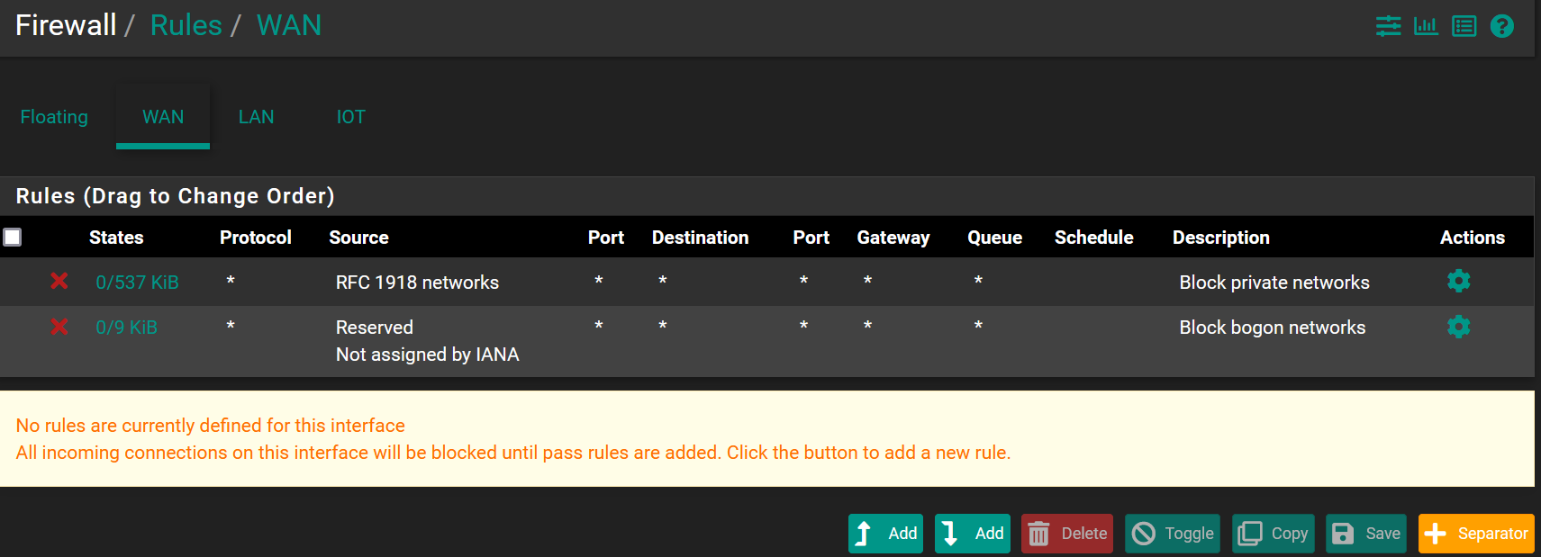Switch to the LAN tab
Viewport: 1541px width, 557px height.
[256, 117]
